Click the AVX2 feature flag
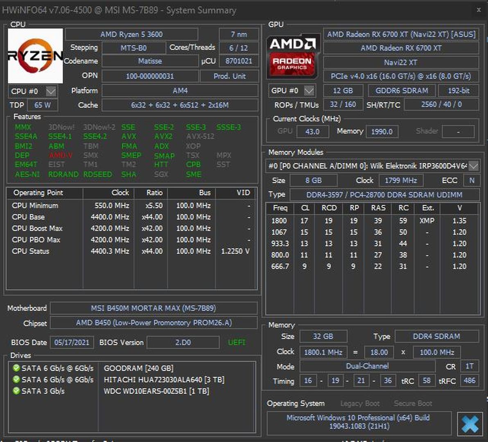488x442 pixels. (163, 136)
